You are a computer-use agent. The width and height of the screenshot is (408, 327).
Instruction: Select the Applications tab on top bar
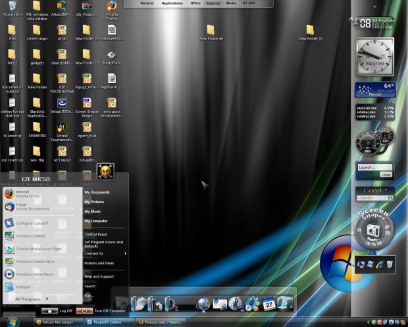(x=172, y=3)
